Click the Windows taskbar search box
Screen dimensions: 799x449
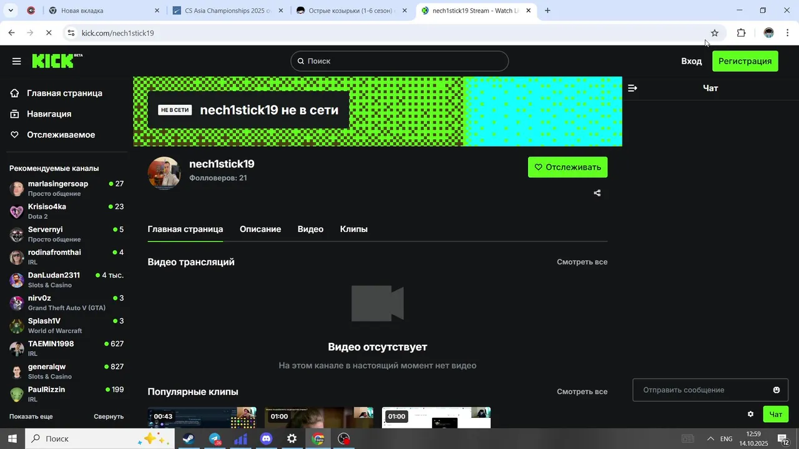(x=99, y=439)
